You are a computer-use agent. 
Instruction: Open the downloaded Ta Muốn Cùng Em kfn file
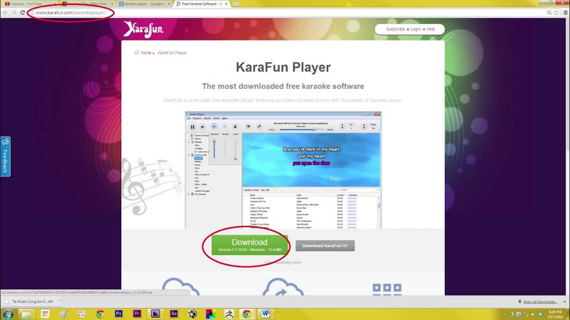(29, 301)
